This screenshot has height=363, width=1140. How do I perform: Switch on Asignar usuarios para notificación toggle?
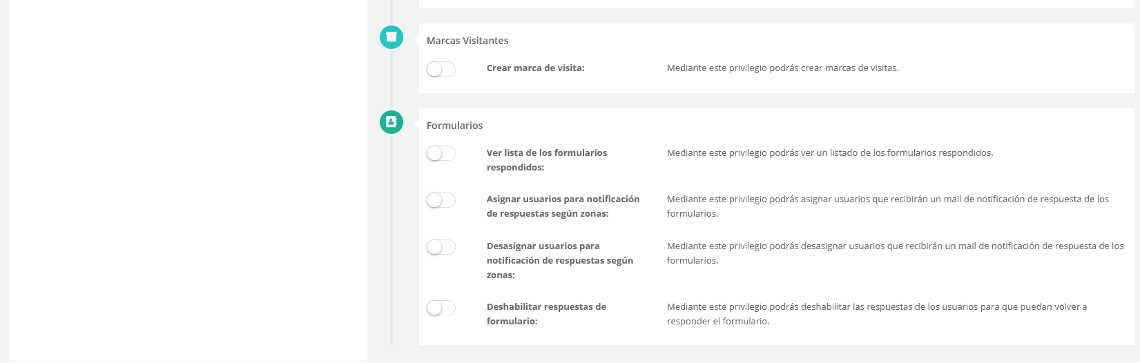coord(441,200)
